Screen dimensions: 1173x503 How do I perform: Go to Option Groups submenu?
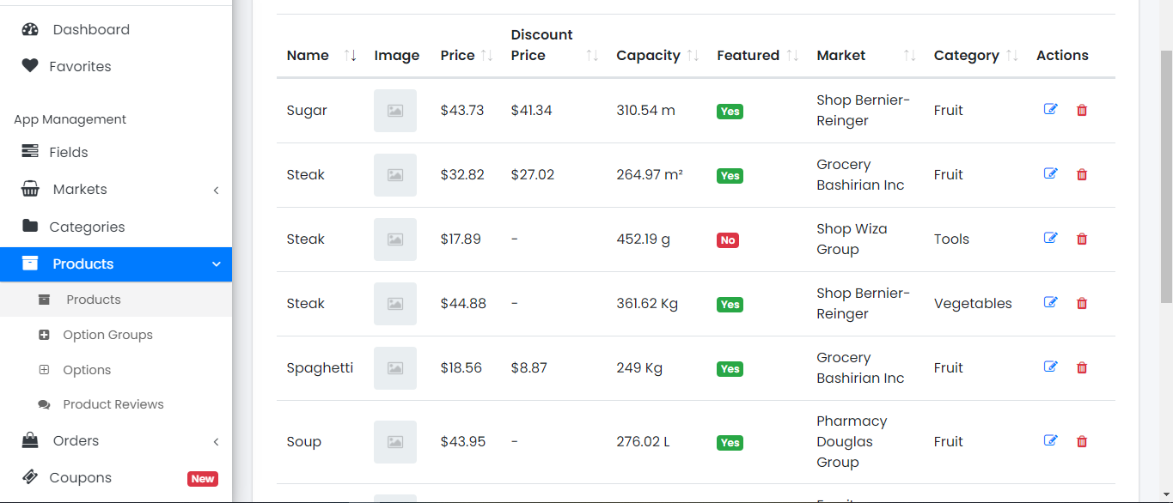[107, 335]
